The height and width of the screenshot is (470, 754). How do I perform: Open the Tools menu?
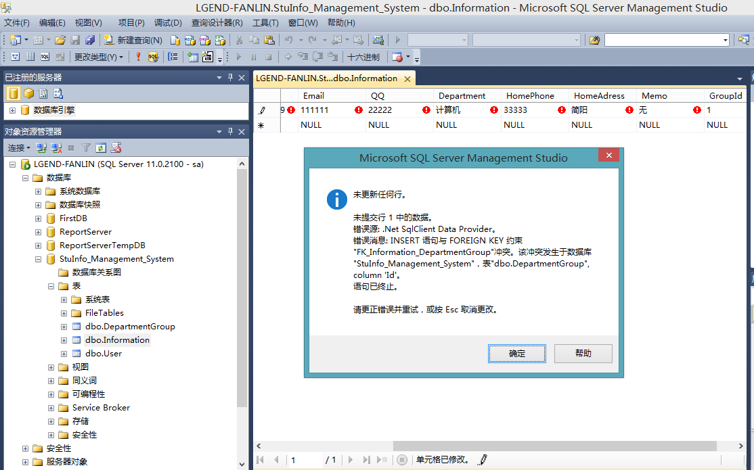point(265,22)
